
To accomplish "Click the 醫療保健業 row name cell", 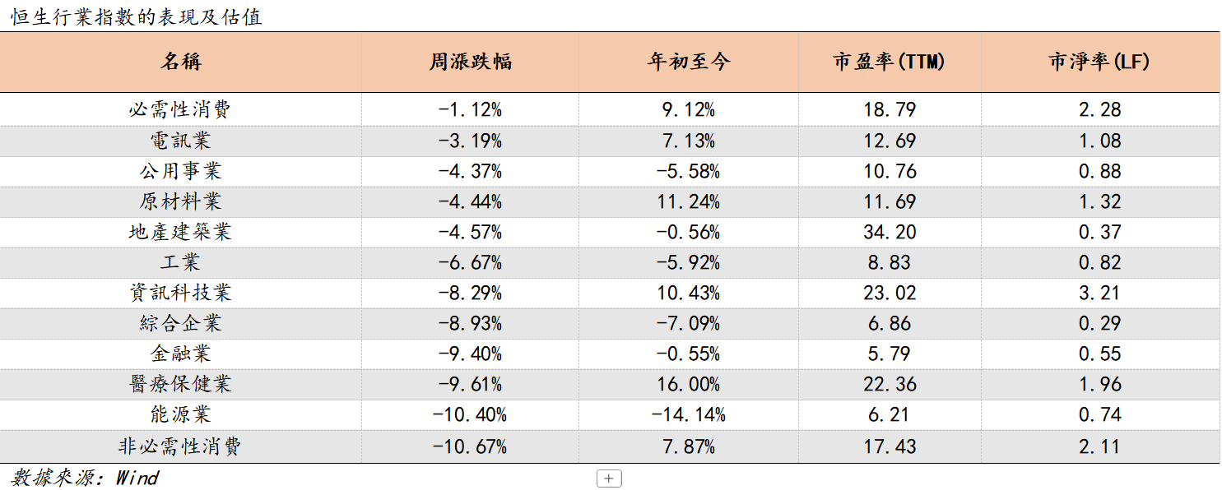I will 181,384.
